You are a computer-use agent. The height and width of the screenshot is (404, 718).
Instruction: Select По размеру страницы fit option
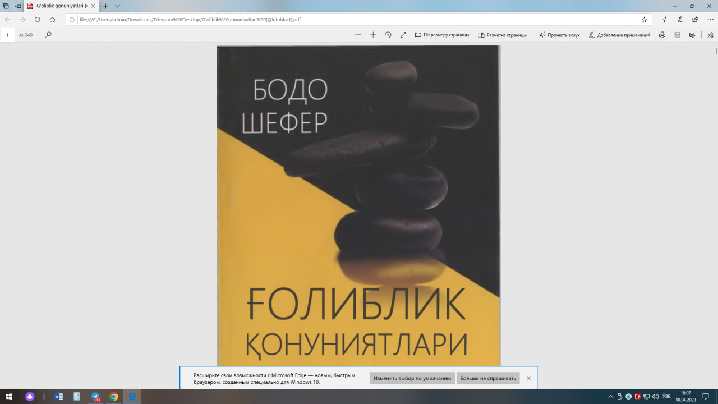click(443, 34)
